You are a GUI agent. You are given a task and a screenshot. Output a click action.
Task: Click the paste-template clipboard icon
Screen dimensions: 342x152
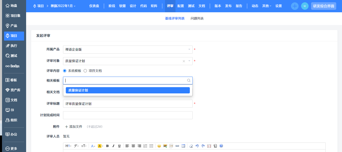215,146
